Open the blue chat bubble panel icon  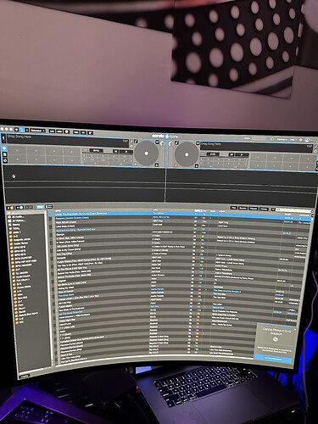(x=4, y=148)
